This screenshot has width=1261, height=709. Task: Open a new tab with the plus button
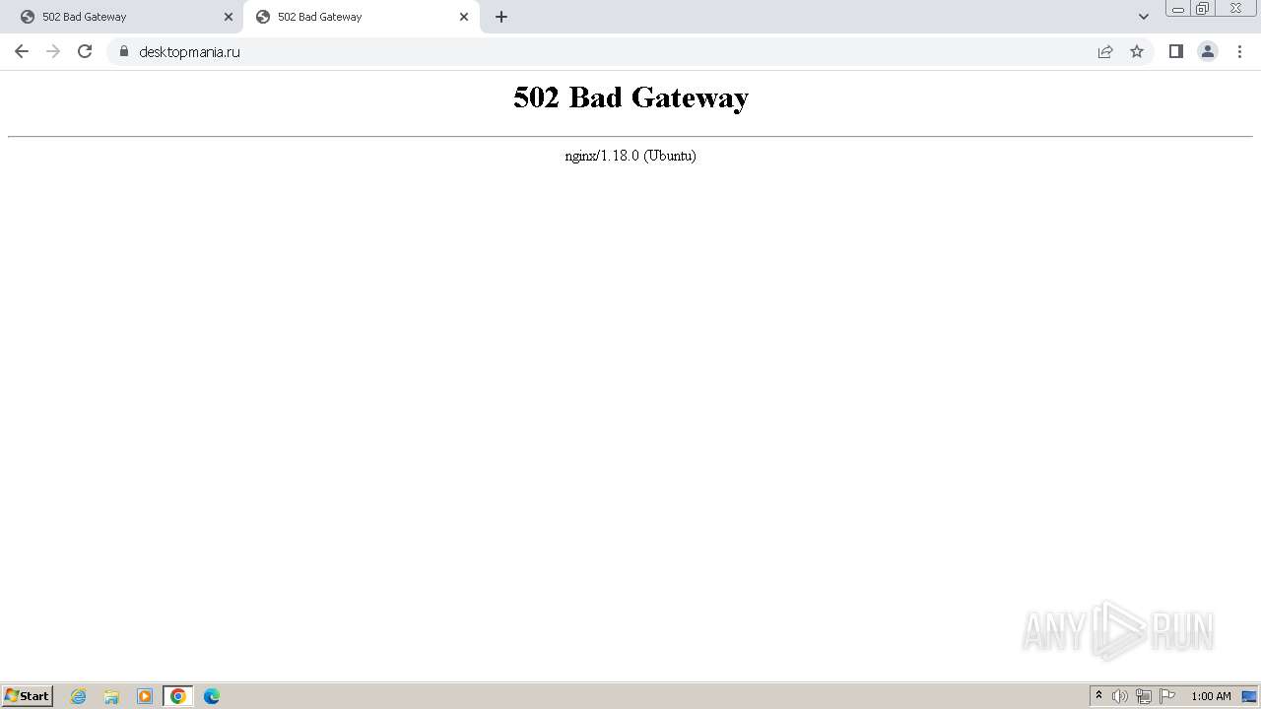[x=501, y=17]
